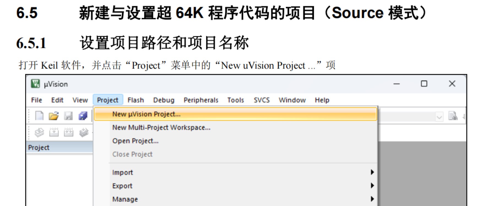The width and height of the screenshot is (489, 206).
Task: Click the Find in Files icon
Action: click(x=453, y=116)
